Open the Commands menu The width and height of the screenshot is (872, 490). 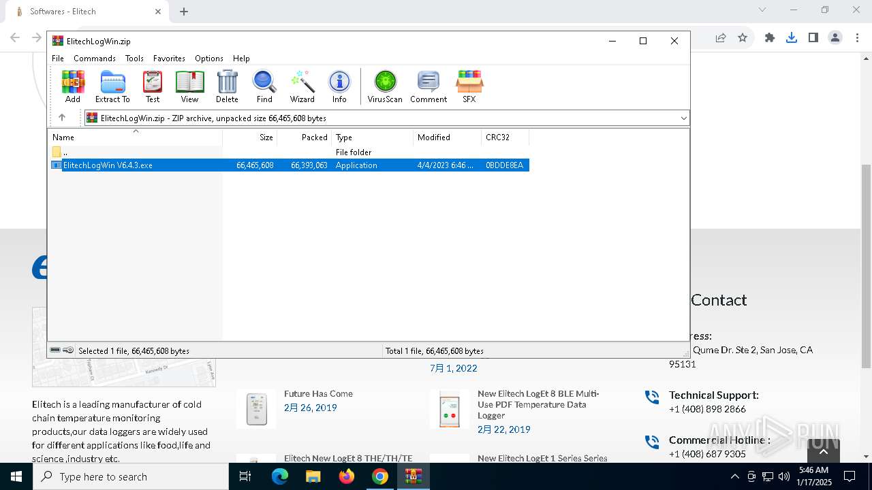point(95,59)
